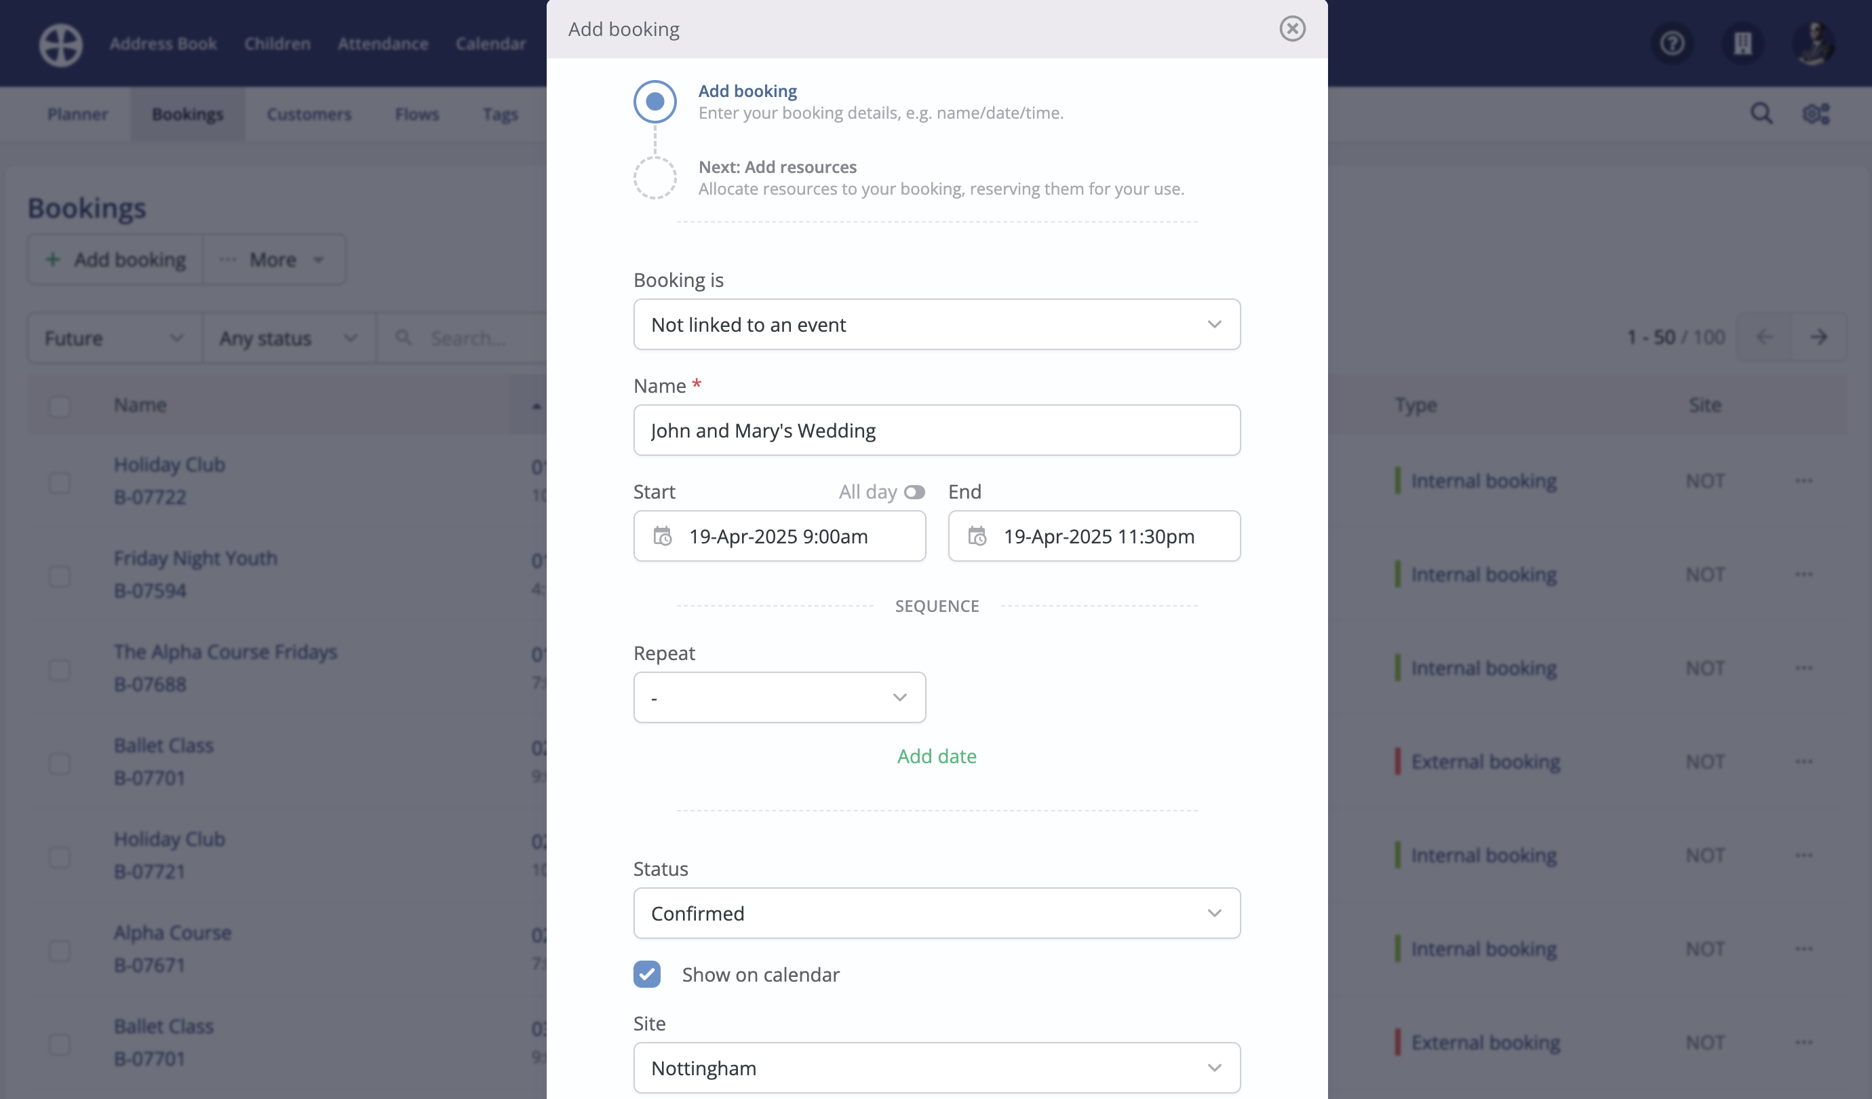Open The Alpha Course Fridays booking link

tap(225, 652)
